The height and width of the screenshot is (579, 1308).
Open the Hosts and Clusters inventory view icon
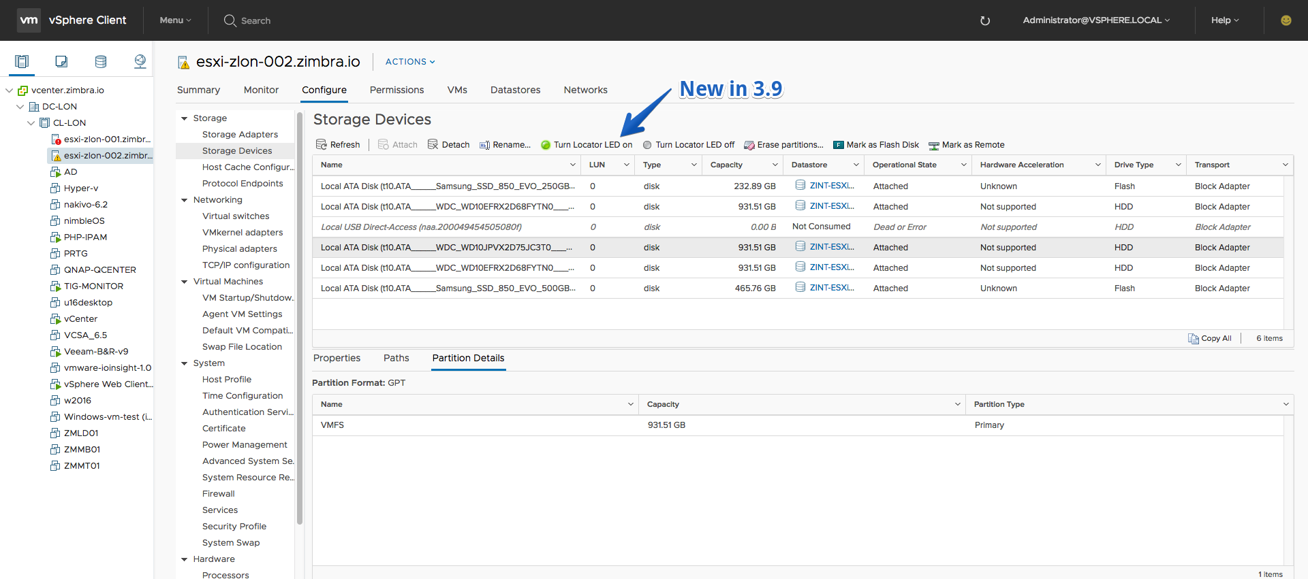(x=22, y=62)
